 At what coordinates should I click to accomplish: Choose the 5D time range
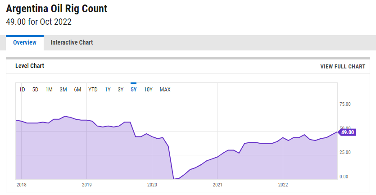tap(35, 89)
